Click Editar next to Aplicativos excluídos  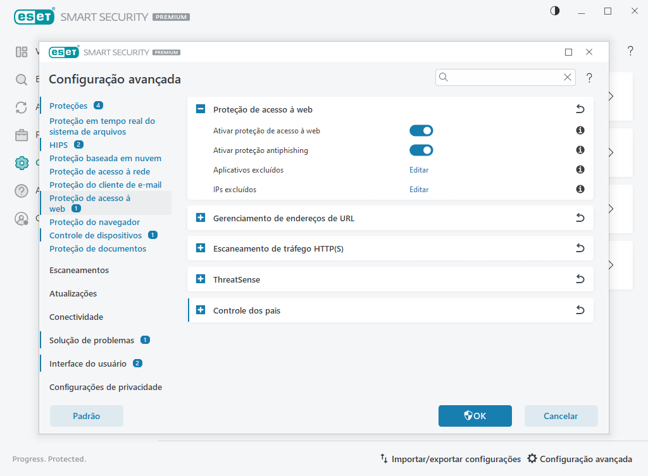[419, 169]
